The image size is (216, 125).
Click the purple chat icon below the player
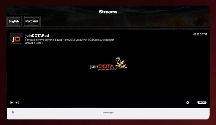(x=13, y=112)
